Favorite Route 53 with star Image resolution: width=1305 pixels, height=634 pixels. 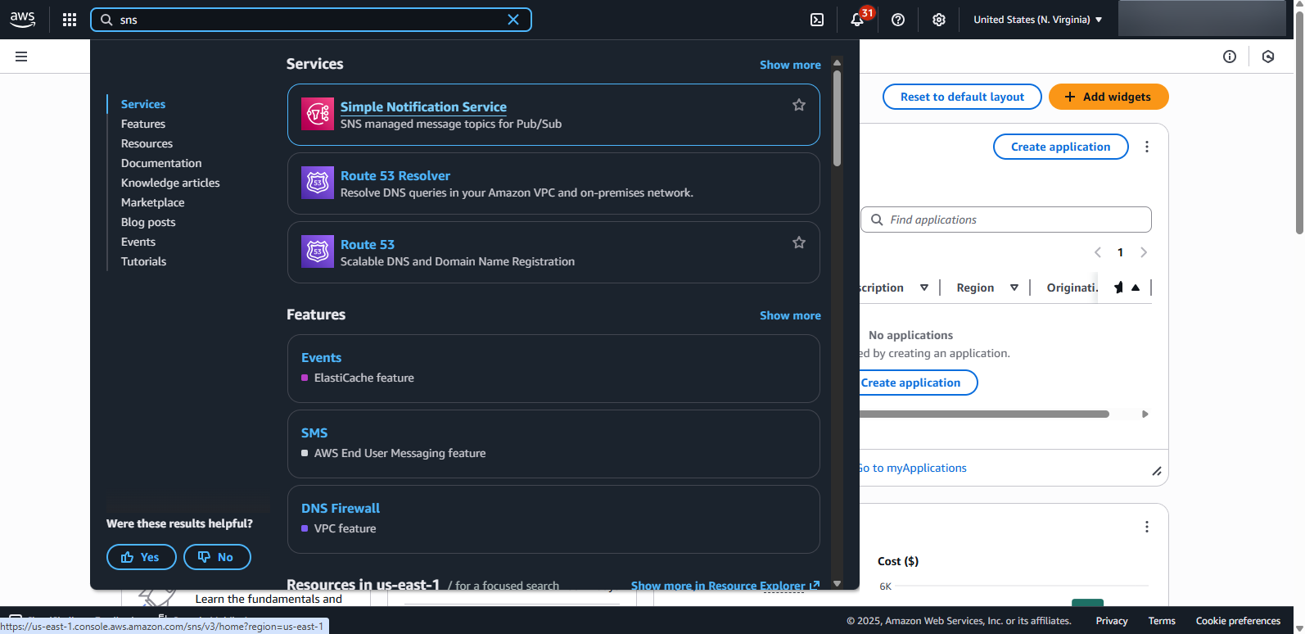(799, 242)
